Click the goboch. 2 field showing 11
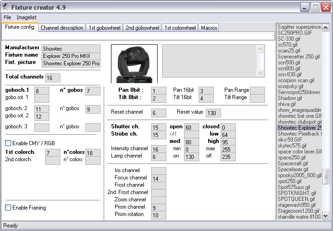333x231 pixels. click(42, 109)
